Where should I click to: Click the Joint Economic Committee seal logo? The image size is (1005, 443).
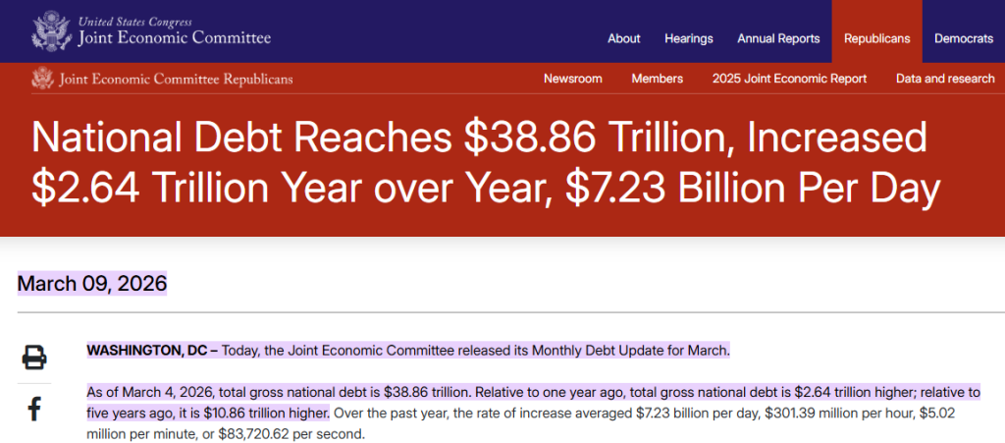(51, 30)
